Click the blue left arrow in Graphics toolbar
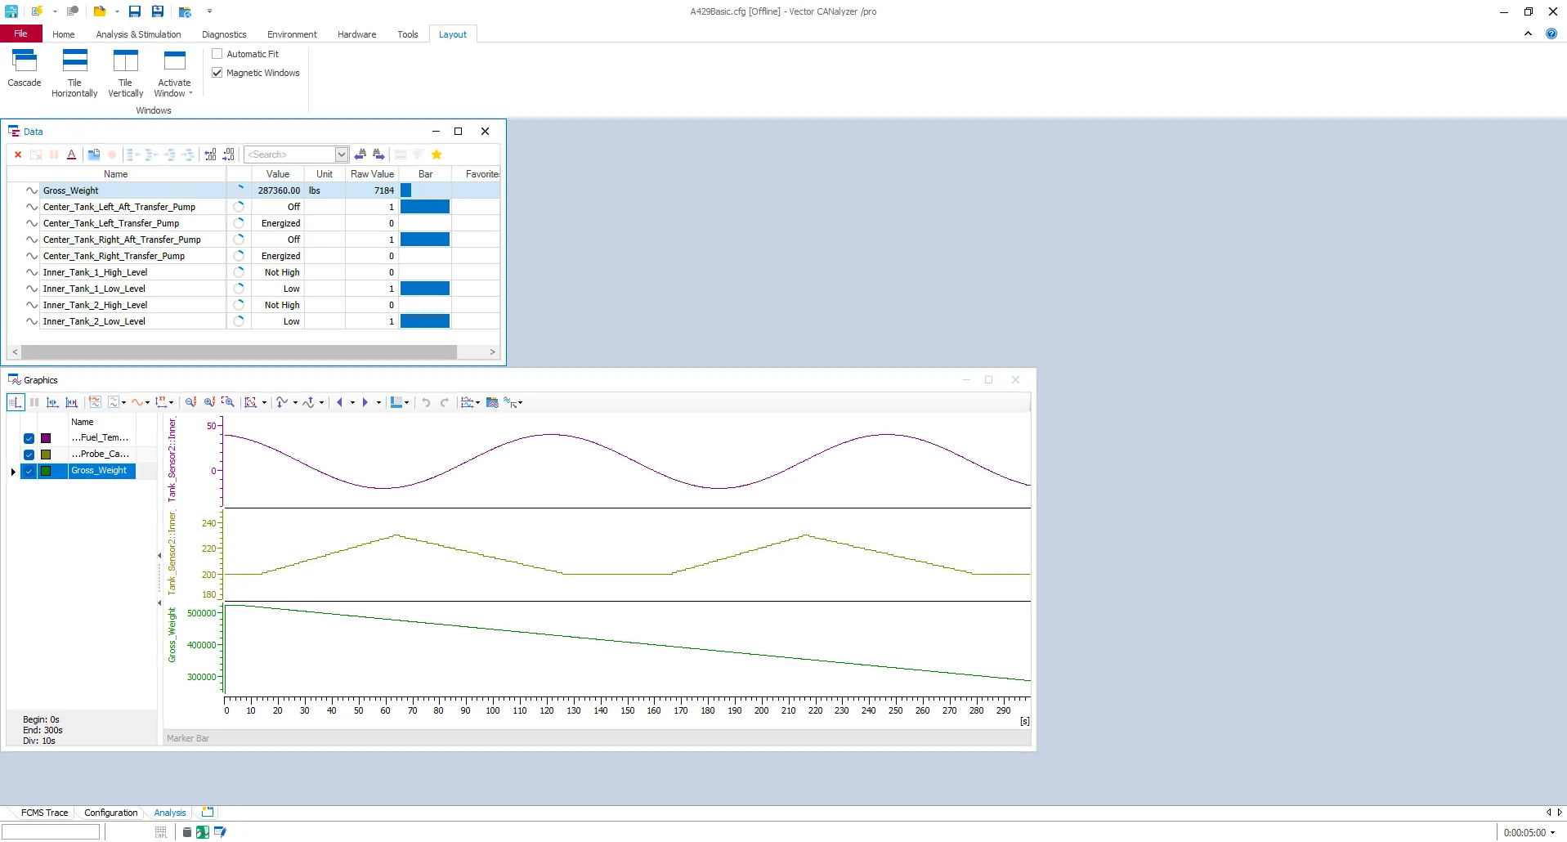1567x842 pixels. (340, 402)
